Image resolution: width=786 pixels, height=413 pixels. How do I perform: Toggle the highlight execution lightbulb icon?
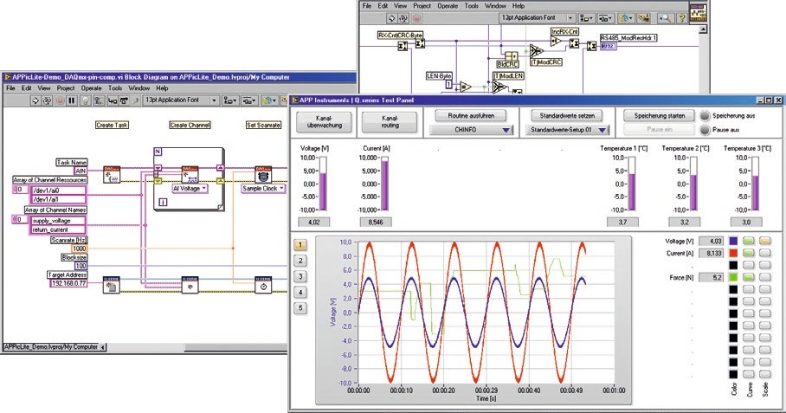(x=85, y=100)
